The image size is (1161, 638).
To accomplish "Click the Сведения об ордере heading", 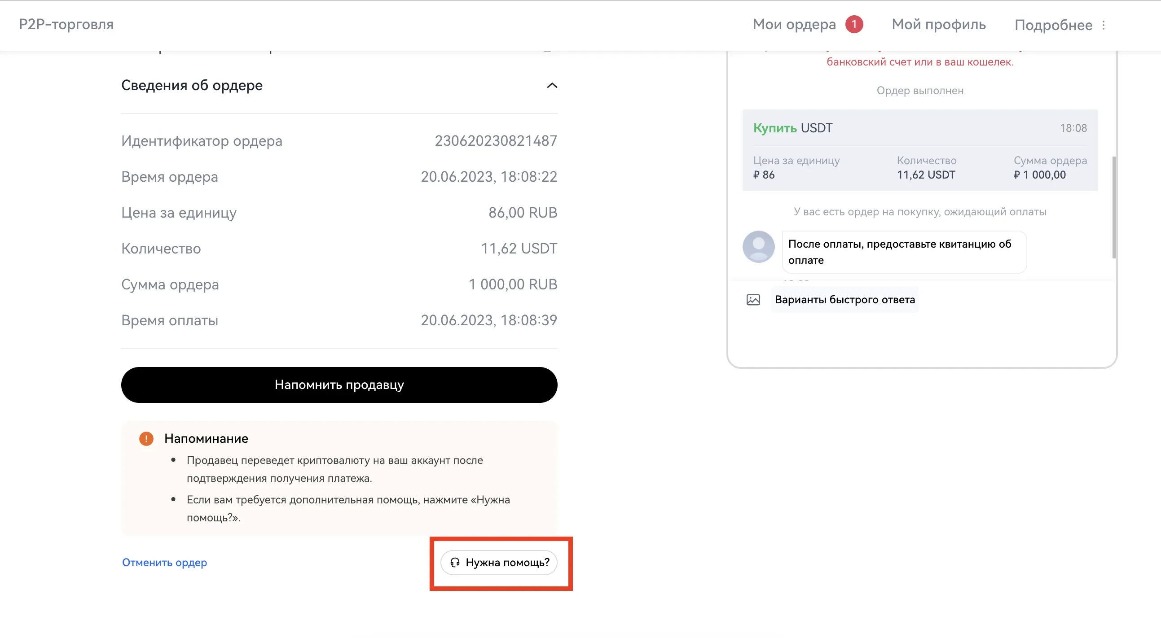I will 192,86.
